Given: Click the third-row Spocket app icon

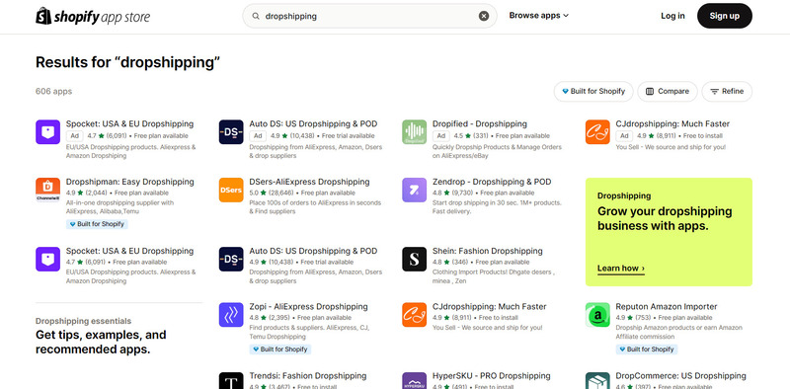Looking at the screenshot, I should click(47, 259).
